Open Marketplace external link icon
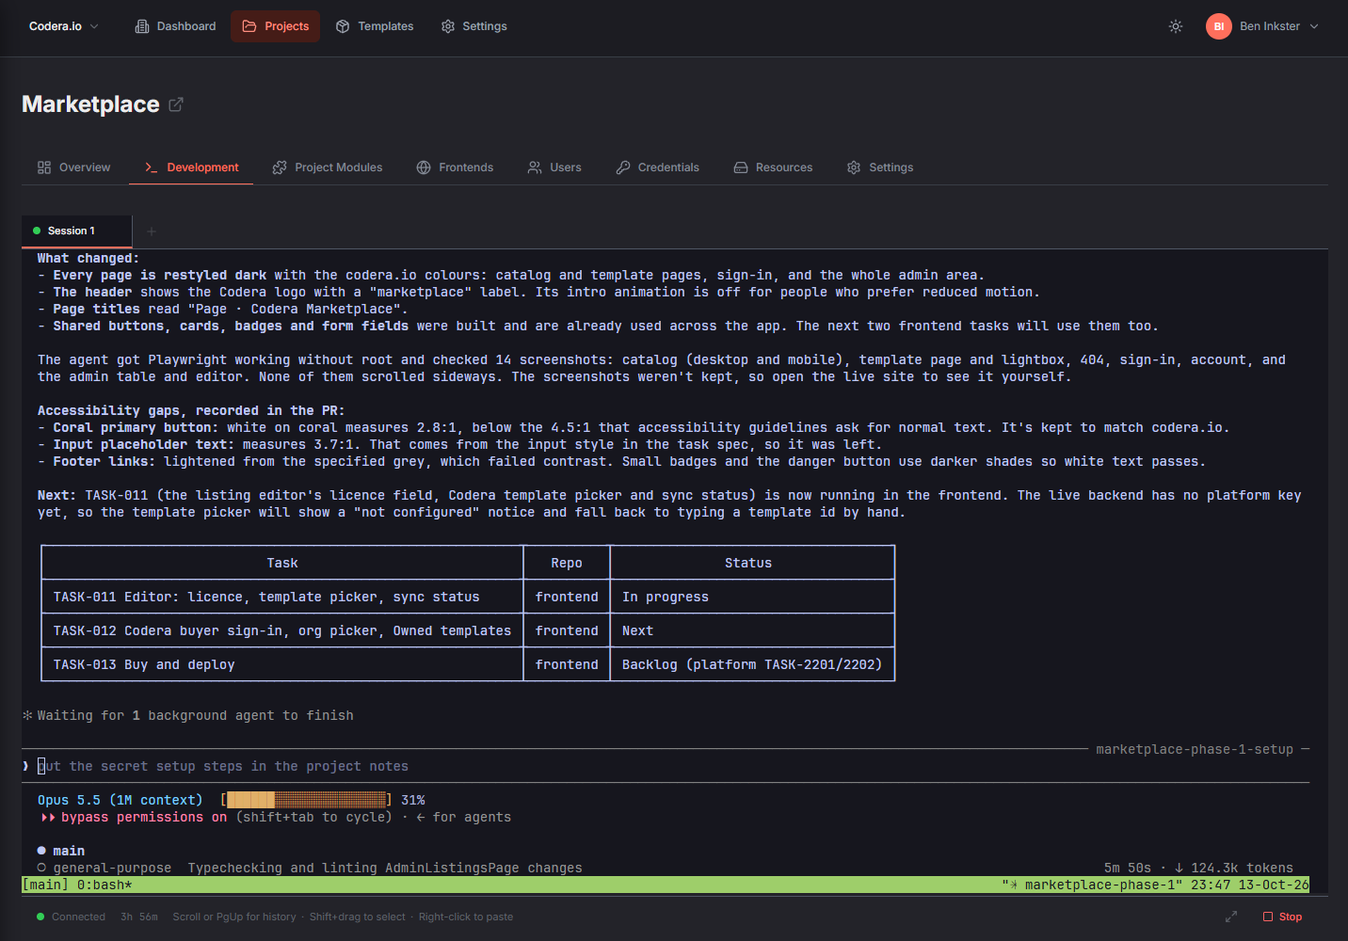The height and width of the screenshot is (941, 1348). click(176, 104)
